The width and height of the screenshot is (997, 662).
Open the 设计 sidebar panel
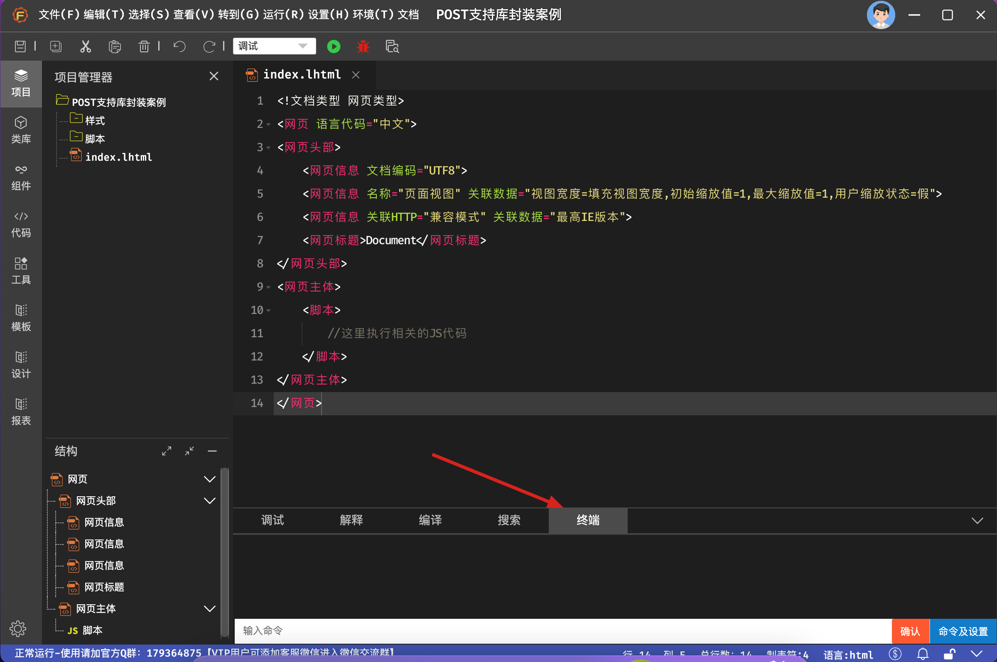point(21,365)
